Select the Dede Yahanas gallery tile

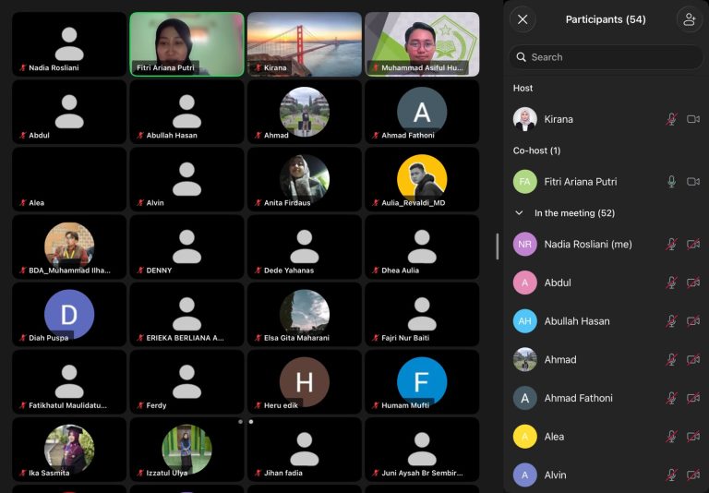tap(305, 246)
